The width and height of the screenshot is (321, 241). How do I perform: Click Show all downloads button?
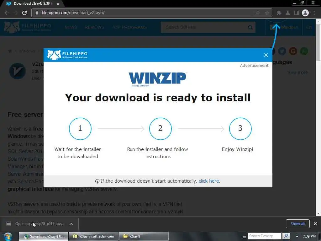[297, 224]
